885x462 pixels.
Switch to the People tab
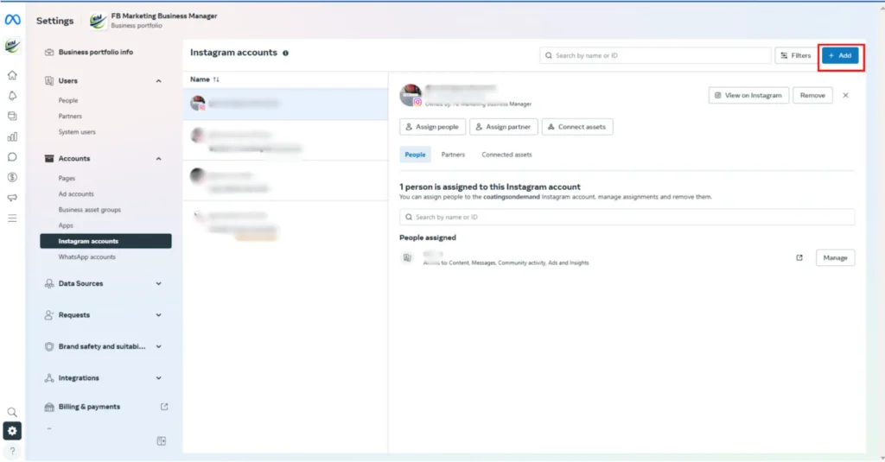[x=415, y=155]
